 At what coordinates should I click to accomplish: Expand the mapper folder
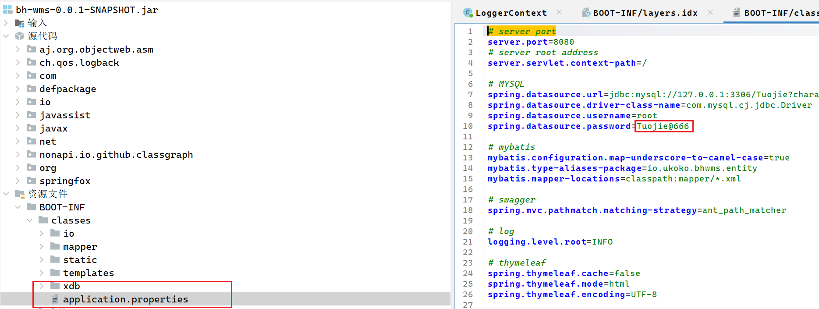click(x=41, y=246)
